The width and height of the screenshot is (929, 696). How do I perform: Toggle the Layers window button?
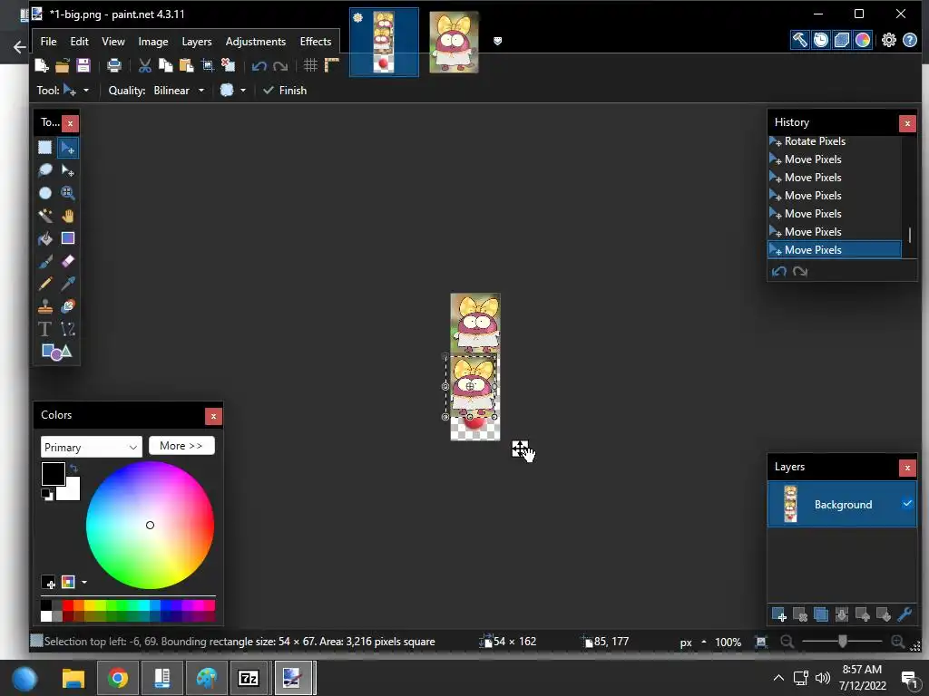coord(841,40)
